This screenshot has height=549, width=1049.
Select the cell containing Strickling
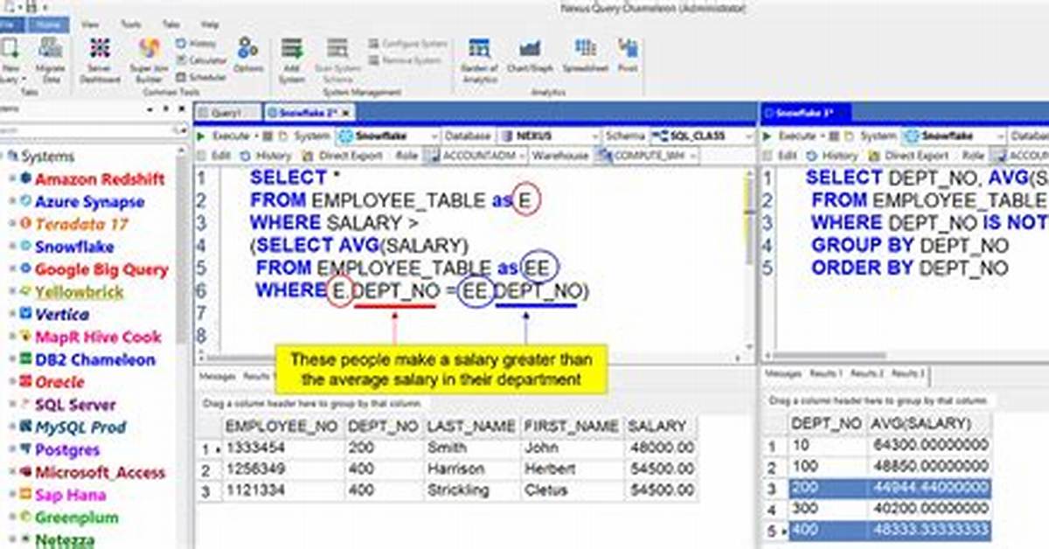(471, 491)
